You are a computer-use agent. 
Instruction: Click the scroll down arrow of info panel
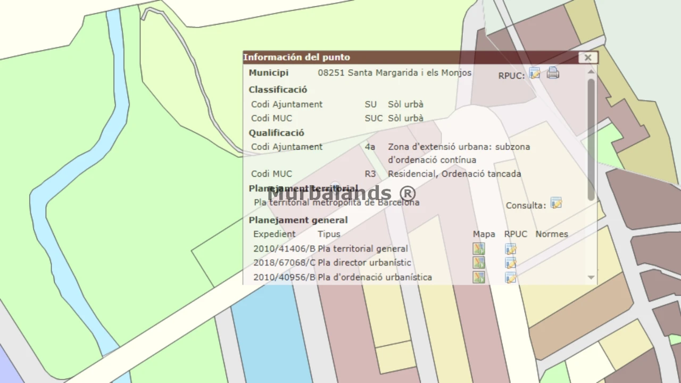click(591, 277)
